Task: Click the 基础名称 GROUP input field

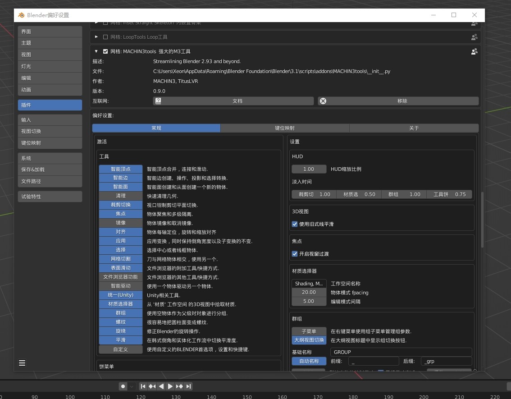Action: (x=401, y=352)
